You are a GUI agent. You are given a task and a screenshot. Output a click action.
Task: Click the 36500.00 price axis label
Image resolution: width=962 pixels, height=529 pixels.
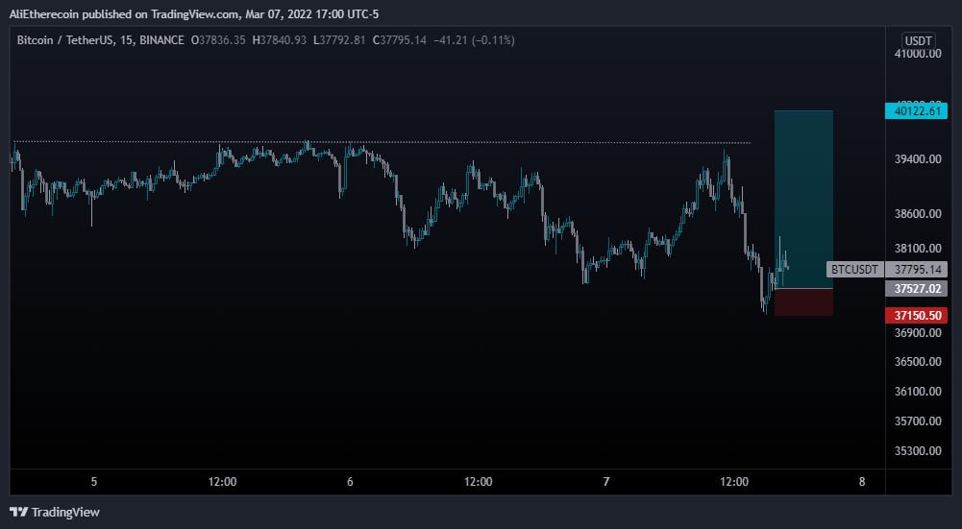tap(918, 362)
